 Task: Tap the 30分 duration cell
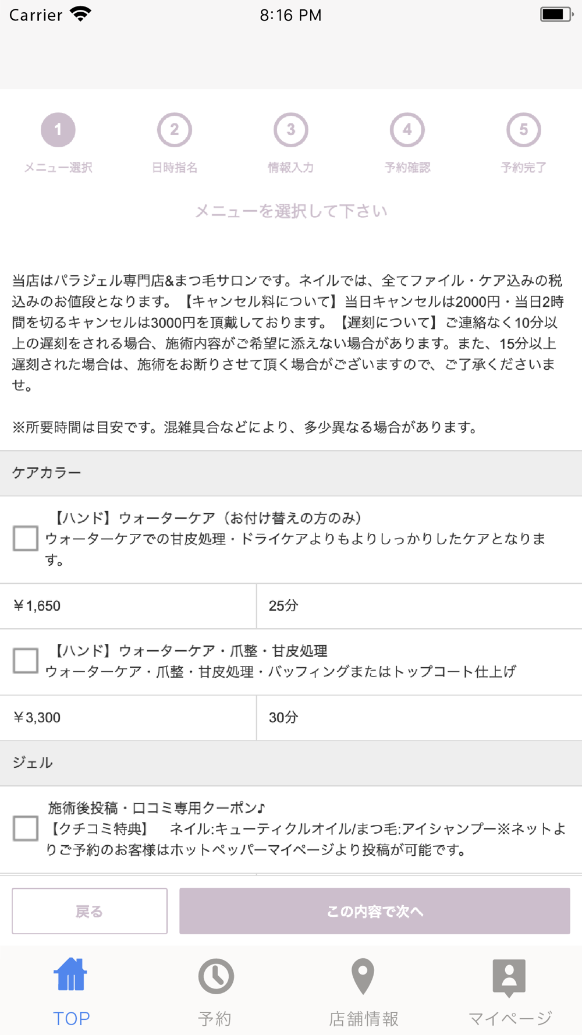(x=419, y=718)
